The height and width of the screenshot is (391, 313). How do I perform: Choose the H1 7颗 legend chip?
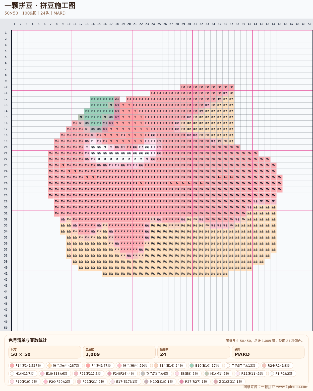coord(23,373)
